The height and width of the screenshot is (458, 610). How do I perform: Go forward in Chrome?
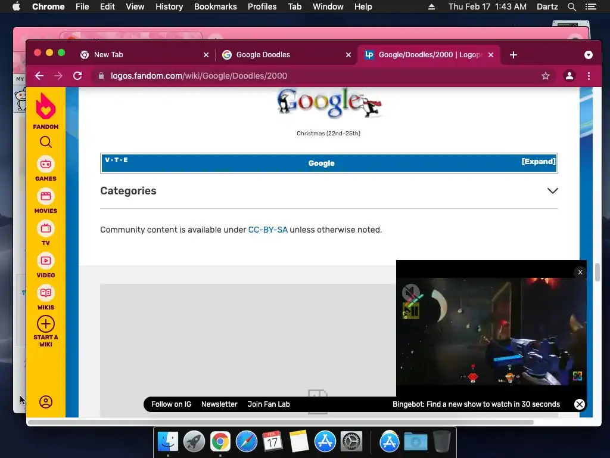pyautogui.click(x=58, y=76)
